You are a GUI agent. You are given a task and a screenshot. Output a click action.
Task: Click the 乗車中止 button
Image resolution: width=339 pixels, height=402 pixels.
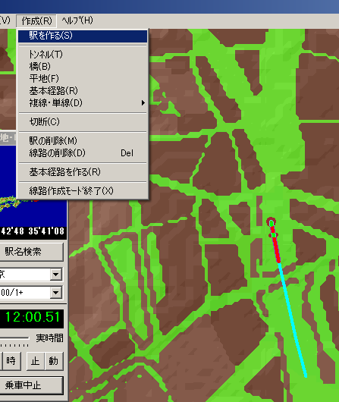pos(31,385)
